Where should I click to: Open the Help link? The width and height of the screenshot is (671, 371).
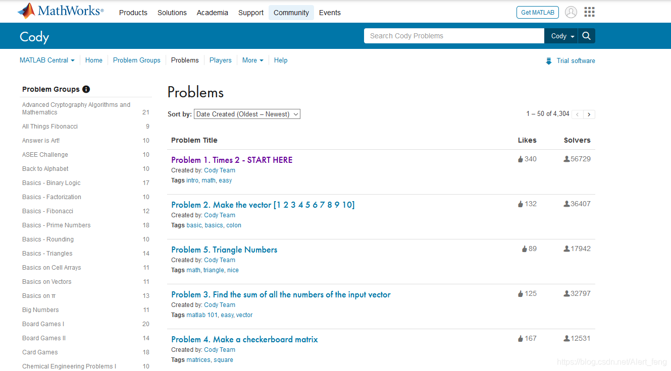point(281,60)
